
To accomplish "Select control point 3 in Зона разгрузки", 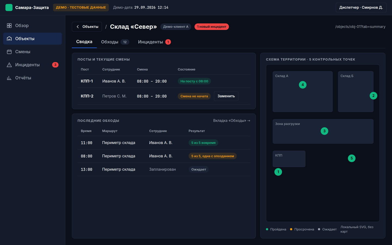I will pyautogui.click(x=324, y=131).
